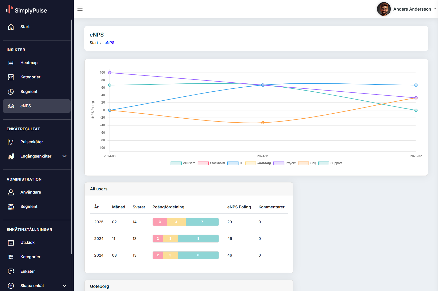Click the Sälj orange legend swatch
Viewport: 438px width, 291px height.
303,163
